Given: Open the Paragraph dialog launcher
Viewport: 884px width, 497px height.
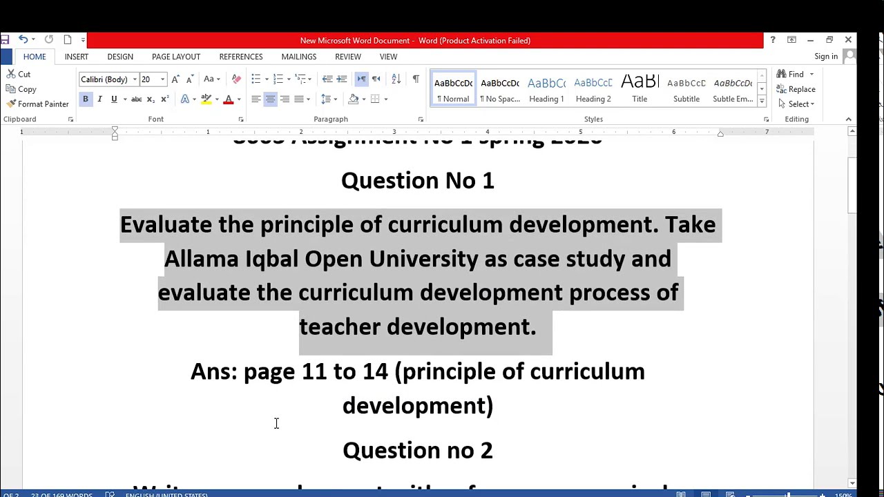Looking at the screenshot, I should (x=421, y=119).
